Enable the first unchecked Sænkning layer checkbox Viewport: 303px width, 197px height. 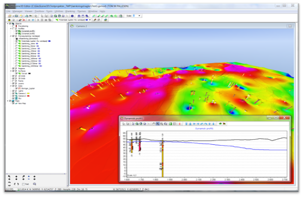pyautogui.click(x=16, y=44)
